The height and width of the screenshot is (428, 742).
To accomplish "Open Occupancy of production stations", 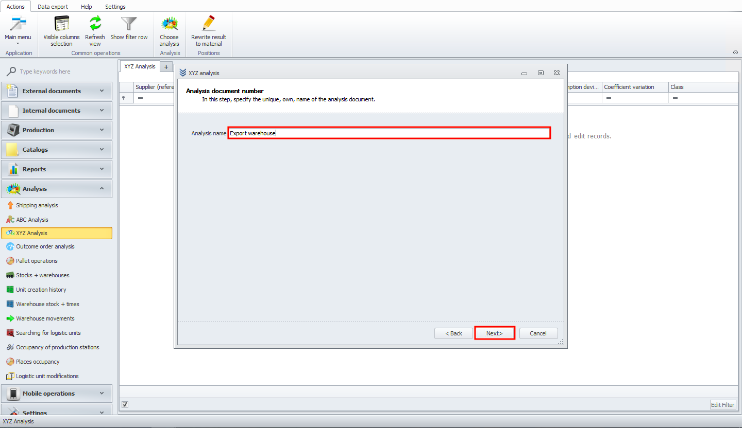I will (57, 347).
